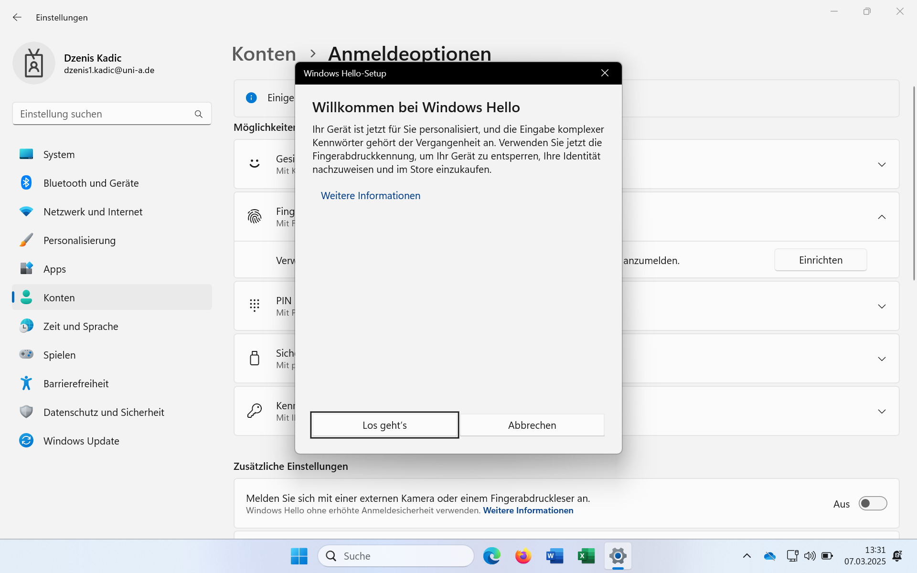
Task: Expand the Kennwort option chevron
Action: [x=882, y=411]
